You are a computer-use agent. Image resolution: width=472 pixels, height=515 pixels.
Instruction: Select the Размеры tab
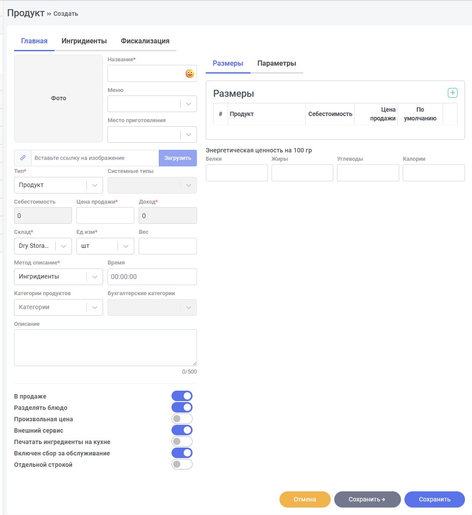click(x=228, y=63)
